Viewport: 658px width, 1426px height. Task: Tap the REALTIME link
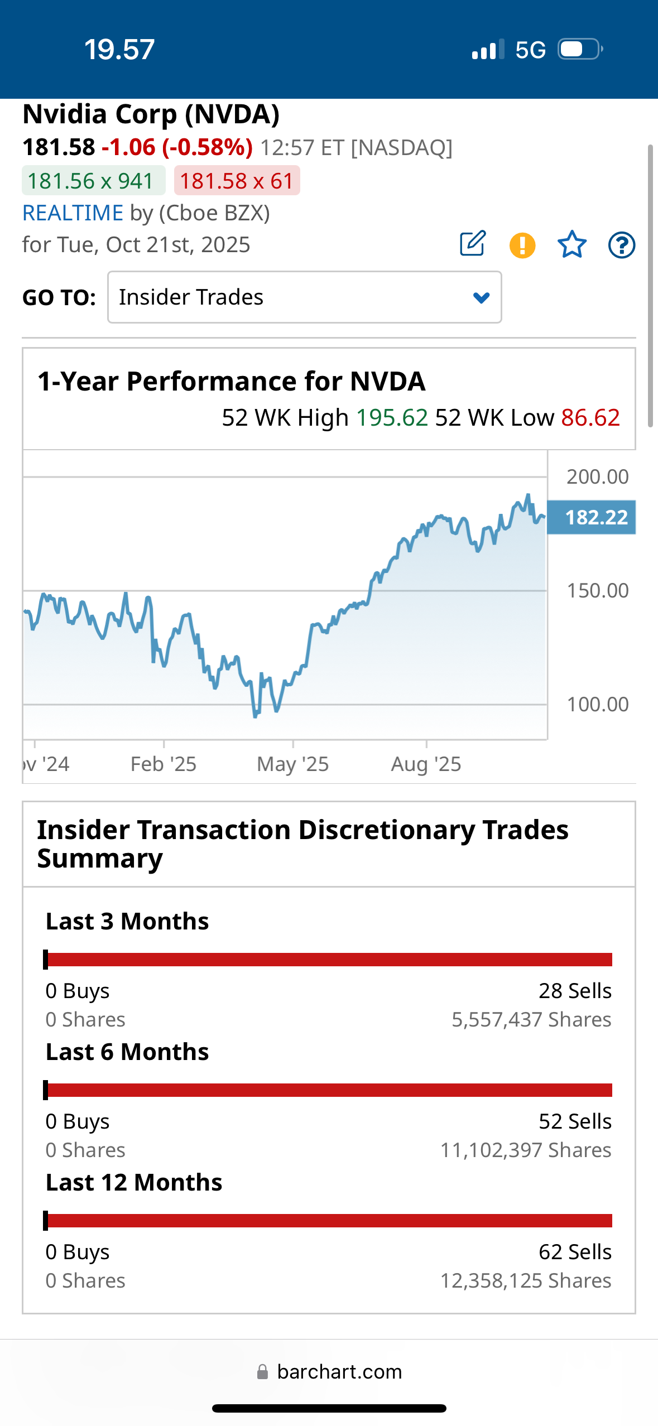click(73, 213)
